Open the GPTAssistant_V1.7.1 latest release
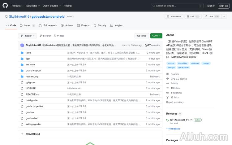 [181, 120]
